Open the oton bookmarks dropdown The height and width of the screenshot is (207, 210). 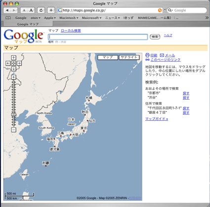36,18
